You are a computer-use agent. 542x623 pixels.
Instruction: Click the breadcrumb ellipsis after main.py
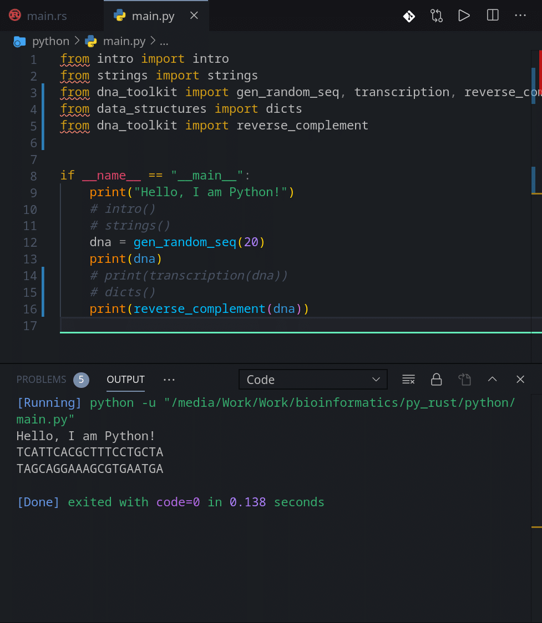click(x=164, y=41)
